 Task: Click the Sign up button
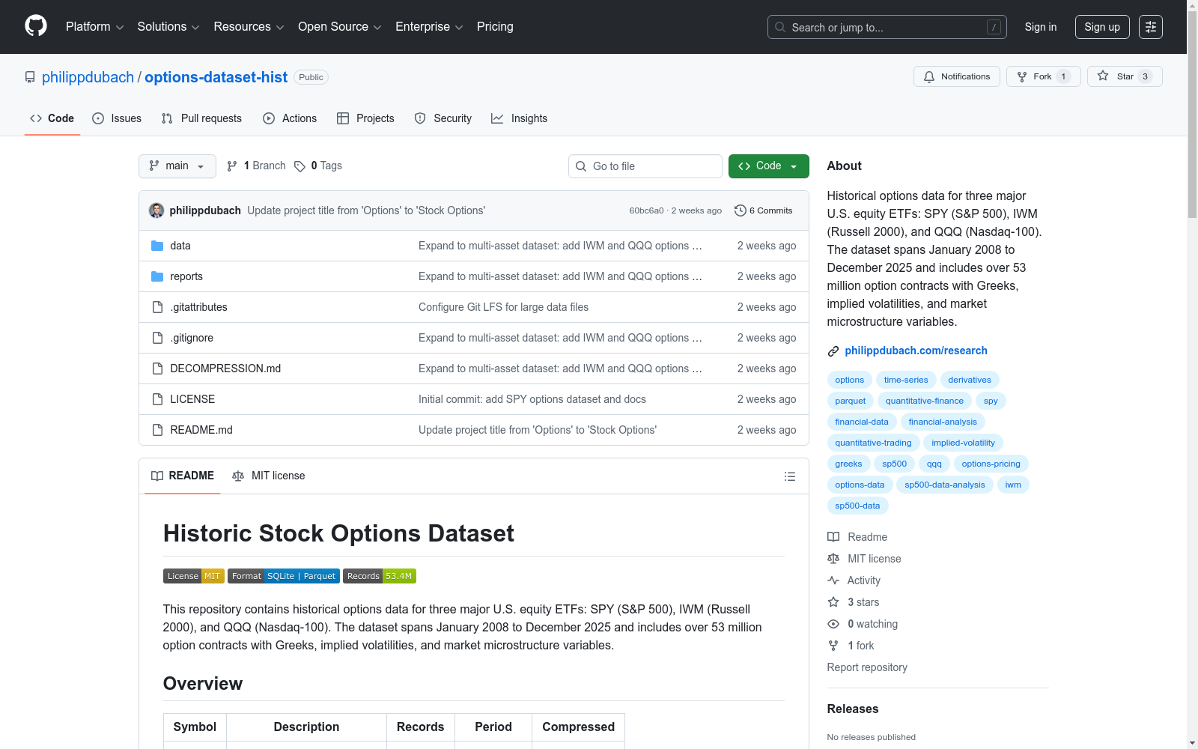1102,27
